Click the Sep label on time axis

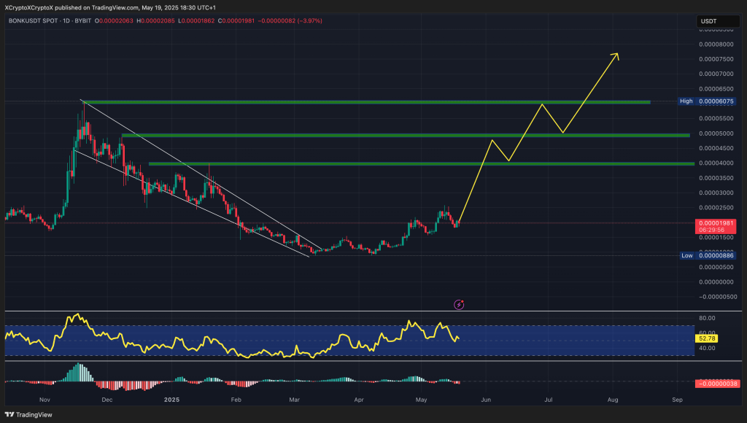pos(678,400)
